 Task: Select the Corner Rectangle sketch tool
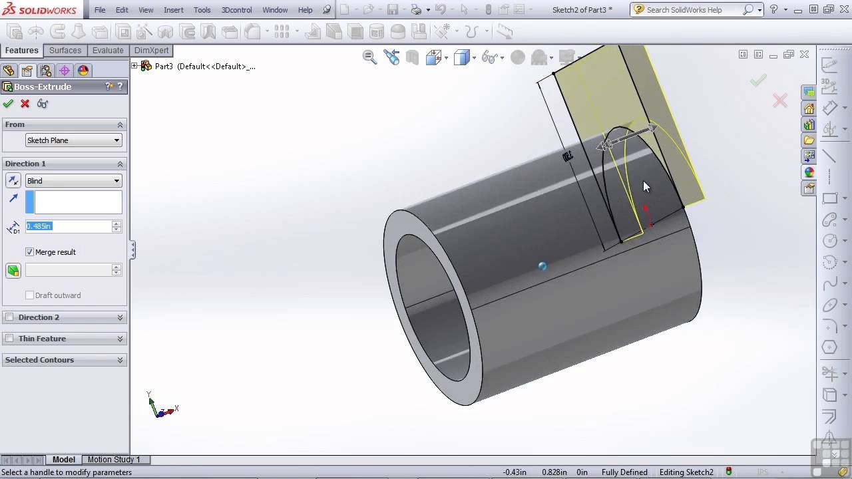click(x=830, y=198)
